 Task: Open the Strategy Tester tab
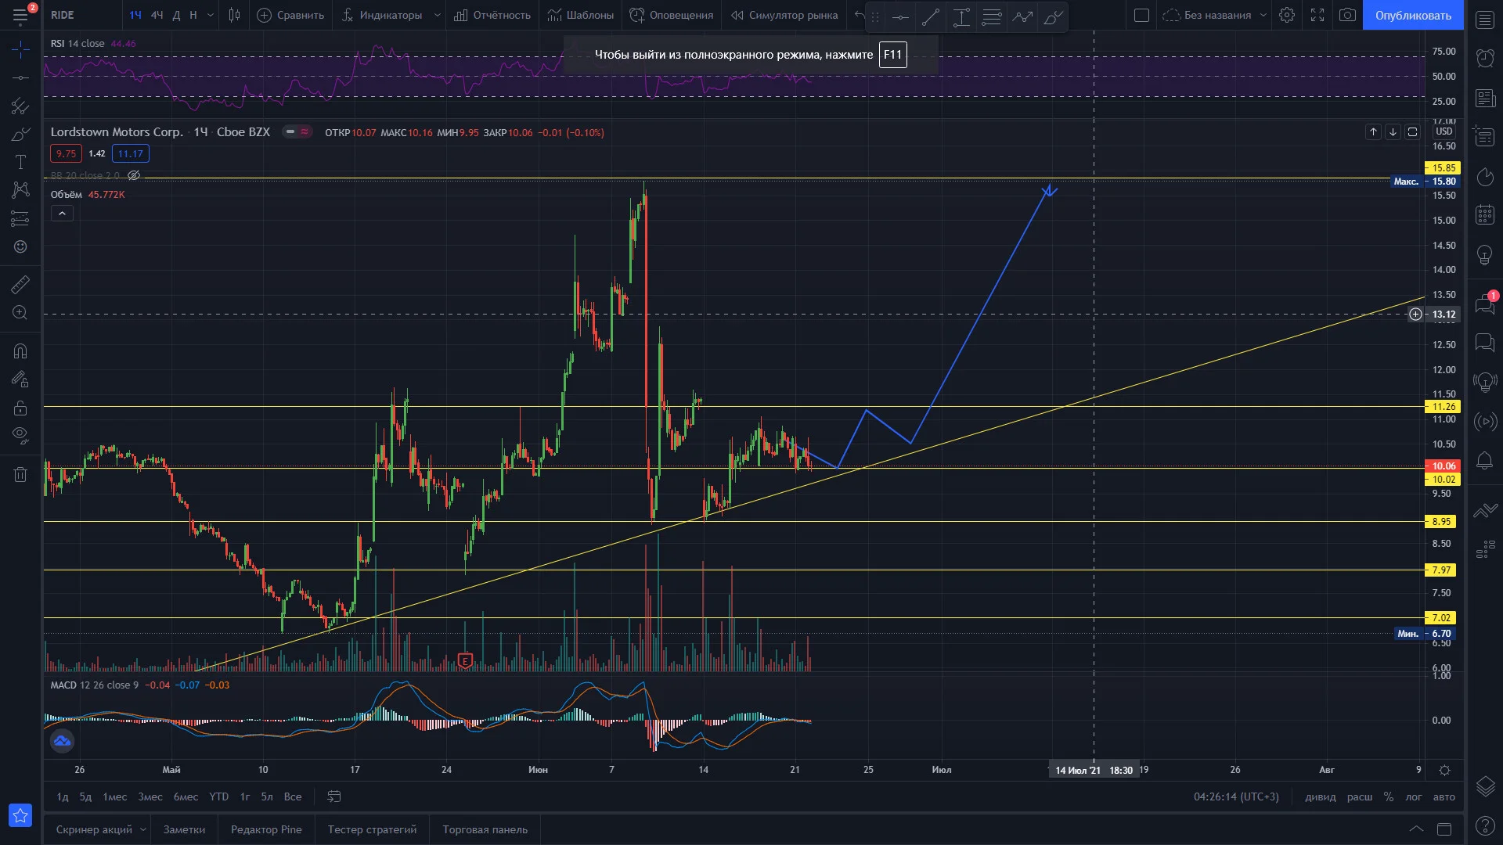[372, 829]
